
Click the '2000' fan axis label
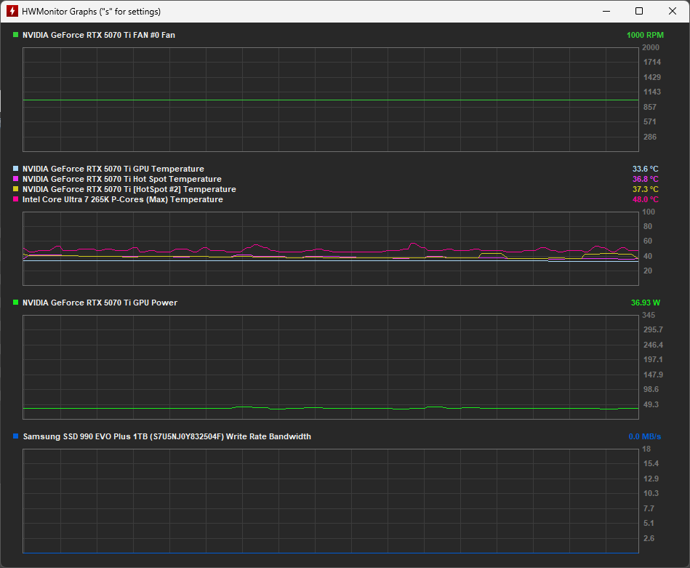point(651,47)
